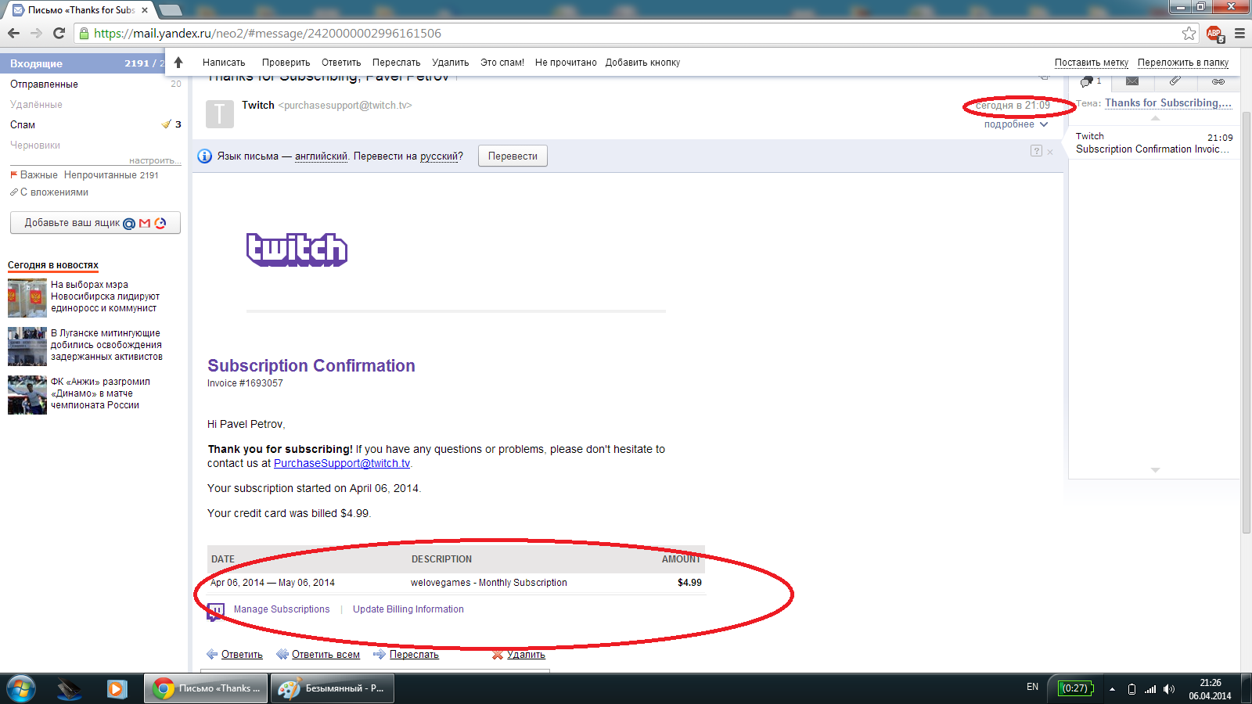Click Ответить всем below message
The image size is (1252, 704).
click(x=326, y=655)
